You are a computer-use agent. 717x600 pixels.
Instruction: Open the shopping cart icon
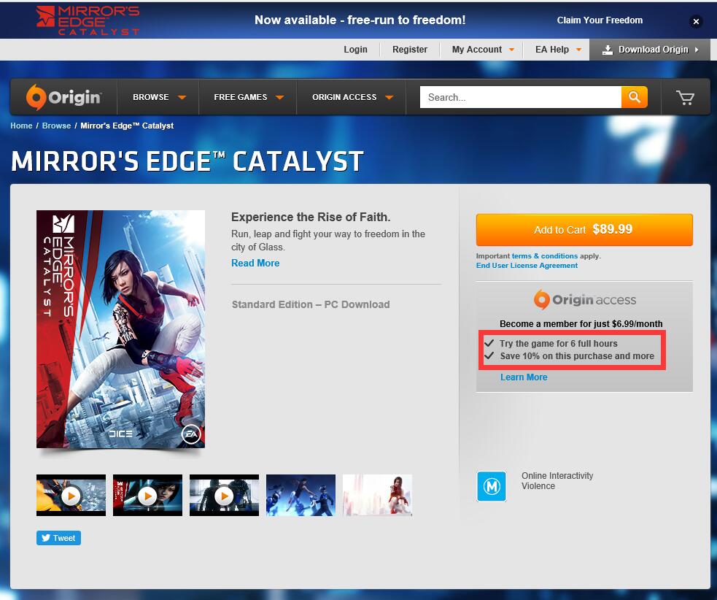(685, 97)
